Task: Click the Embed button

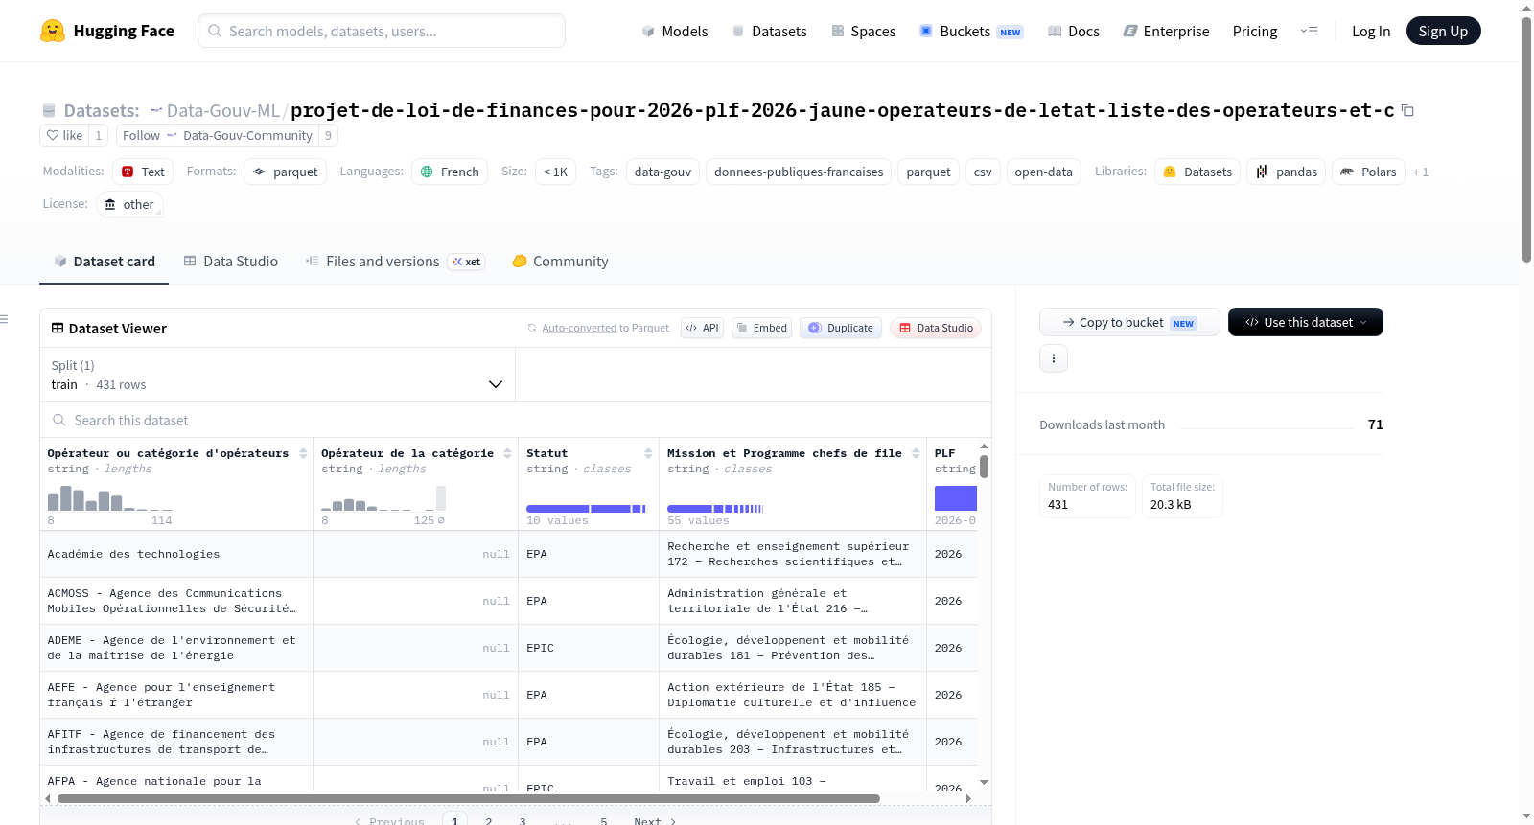Action: click(x=762, y=328)
